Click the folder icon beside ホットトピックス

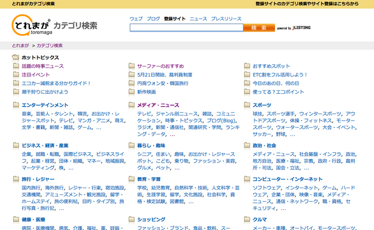pyautogui.click(x=16, y=57)
